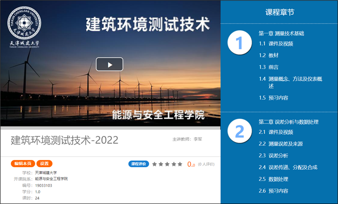Open chapter 2 number circle
The width and height of the screenshot is (338, 204).
tap(240, 131)
